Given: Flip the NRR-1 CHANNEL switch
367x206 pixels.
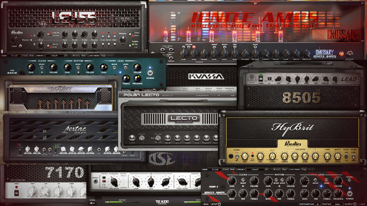Looking at the screenshot, I should tap(349, 180).
